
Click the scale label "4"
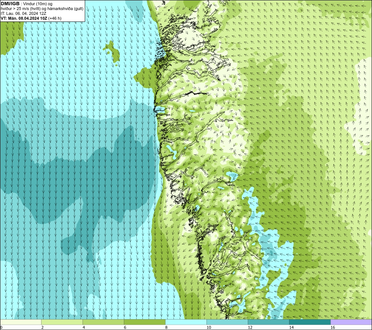pyautogui.click(x=84, y=328)
